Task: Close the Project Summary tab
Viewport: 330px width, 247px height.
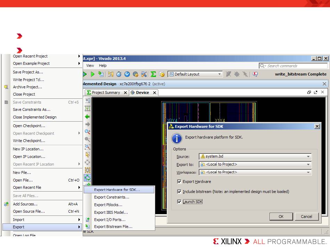Action: 125,92
